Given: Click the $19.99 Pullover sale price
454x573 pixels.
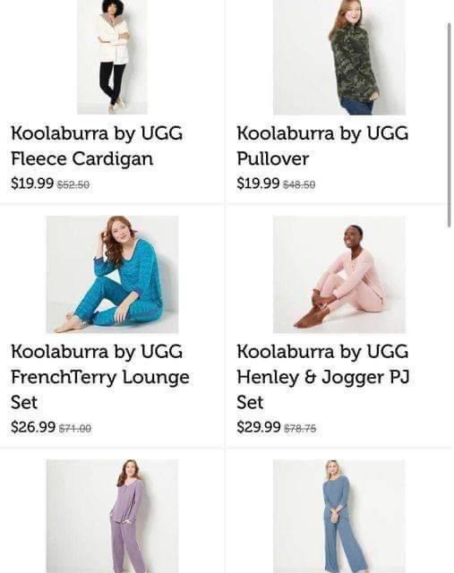Looking at the screenshot, I should [258, 183].
